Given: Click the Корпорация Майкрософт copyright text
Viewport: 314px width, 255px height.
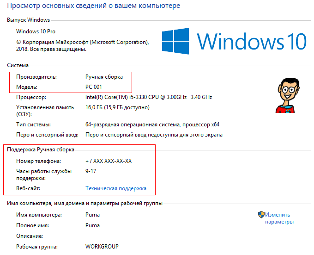Looking at the screenshot, I should point(83,45).
